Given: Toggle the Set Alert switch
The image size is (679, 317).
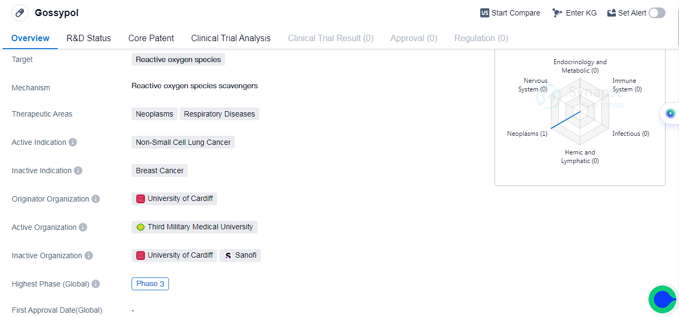Looking at the screenshot, I should [x=657, y=13].
